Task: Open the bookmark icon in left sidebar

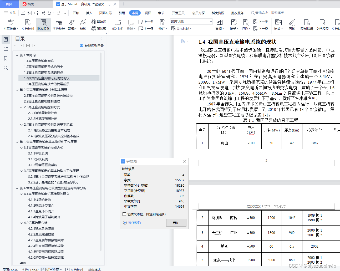Action: point(6,58)
